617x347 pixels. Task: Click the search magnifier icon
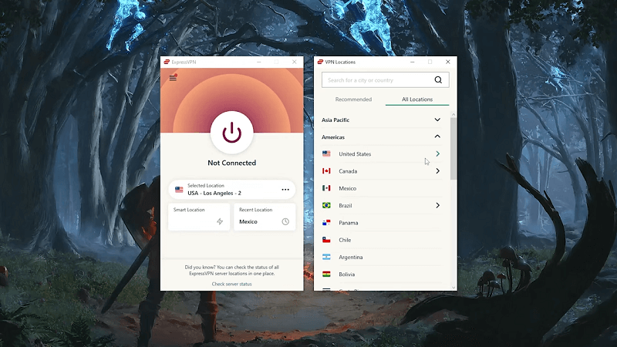(x=438, y=79)
